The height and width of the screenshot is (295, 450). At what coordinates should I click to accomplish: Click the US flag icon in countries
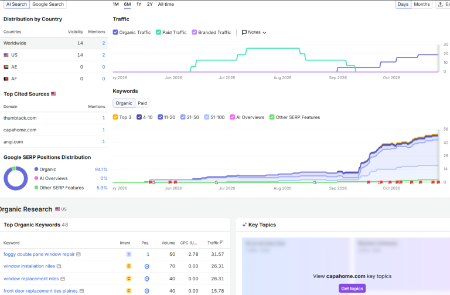coord(6,55)
